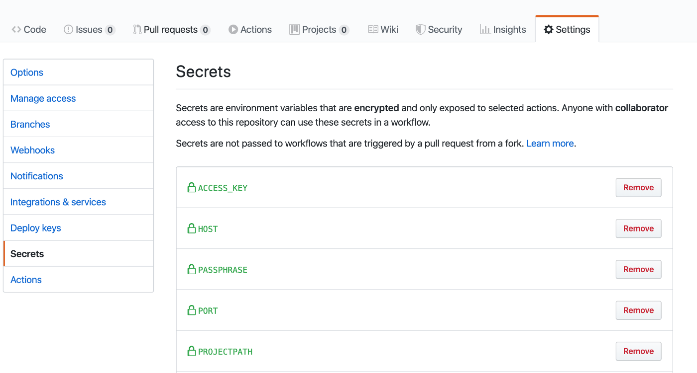Click the Pull requests branch icon
Image resolution: width=697 pixels, height=373 pixels.
click(137, 29)
